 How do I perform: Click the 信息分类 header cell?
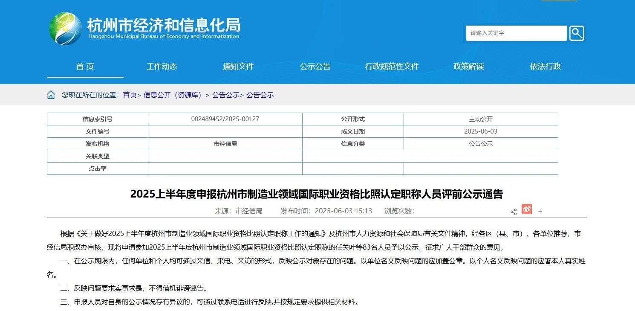(353, 144)
